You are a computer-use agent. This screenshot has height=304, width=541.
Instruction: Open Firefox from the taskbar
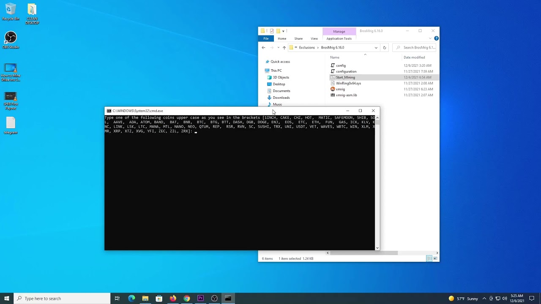click(x=173, y=299)
